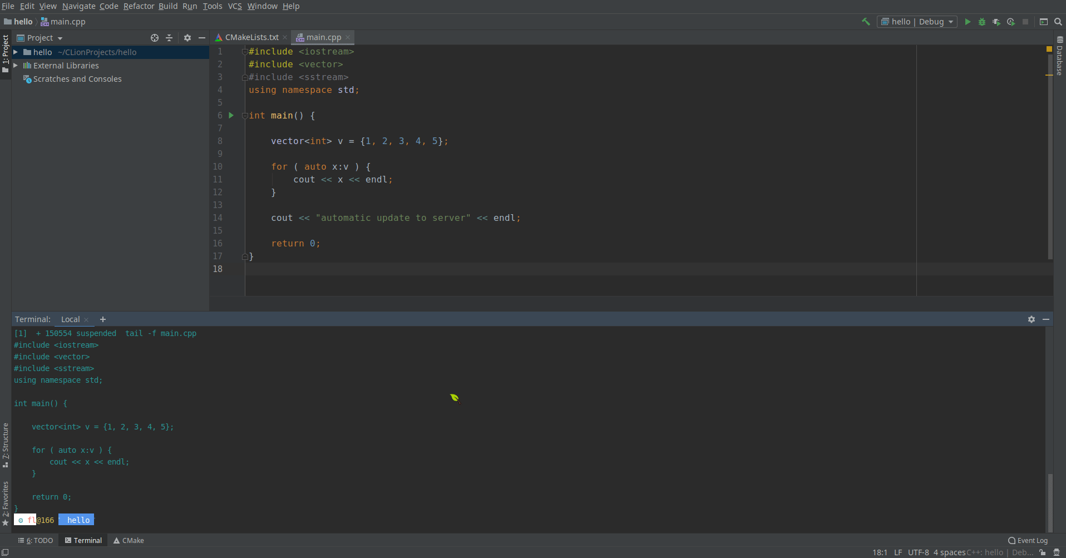Click the fold end marker on line 17

[x=245, y=256]
